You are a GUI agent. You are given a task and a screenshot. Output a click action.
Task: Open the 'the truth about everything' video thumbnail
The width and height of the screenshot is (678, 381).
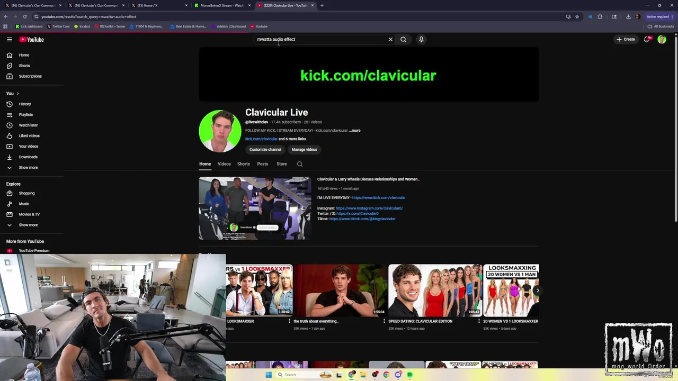pyautogui.click(x=341, y=291)
